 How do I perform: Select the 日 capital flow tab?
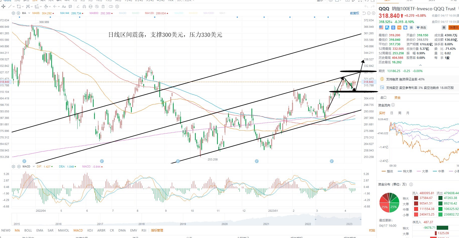[x=392, y=113]
